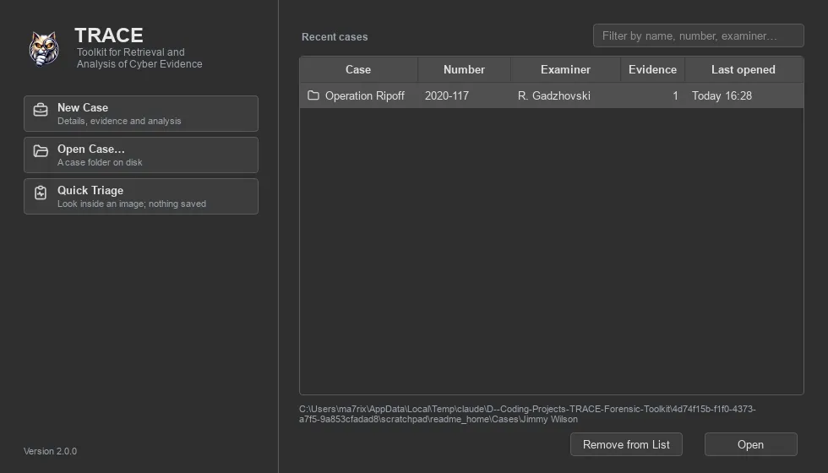Focus the filter by name field
The image size is (828, 473).
(698, 35)
